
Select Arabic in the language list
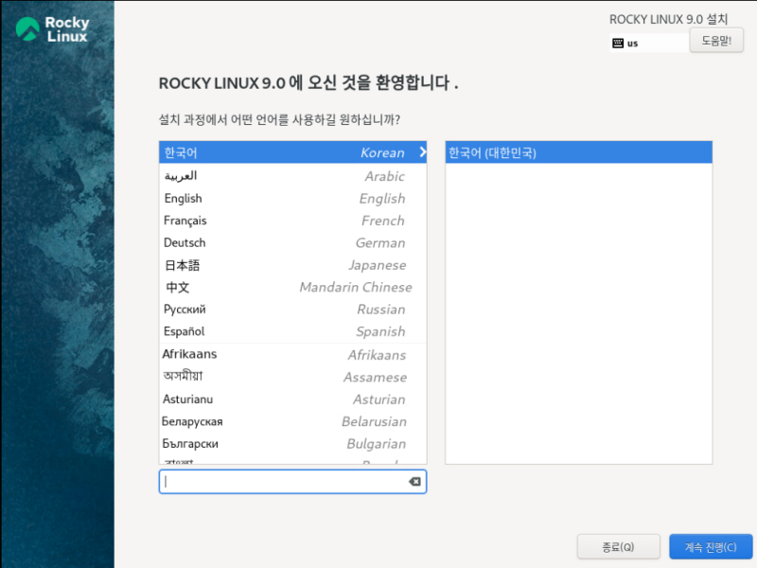(x=292, y=176)
